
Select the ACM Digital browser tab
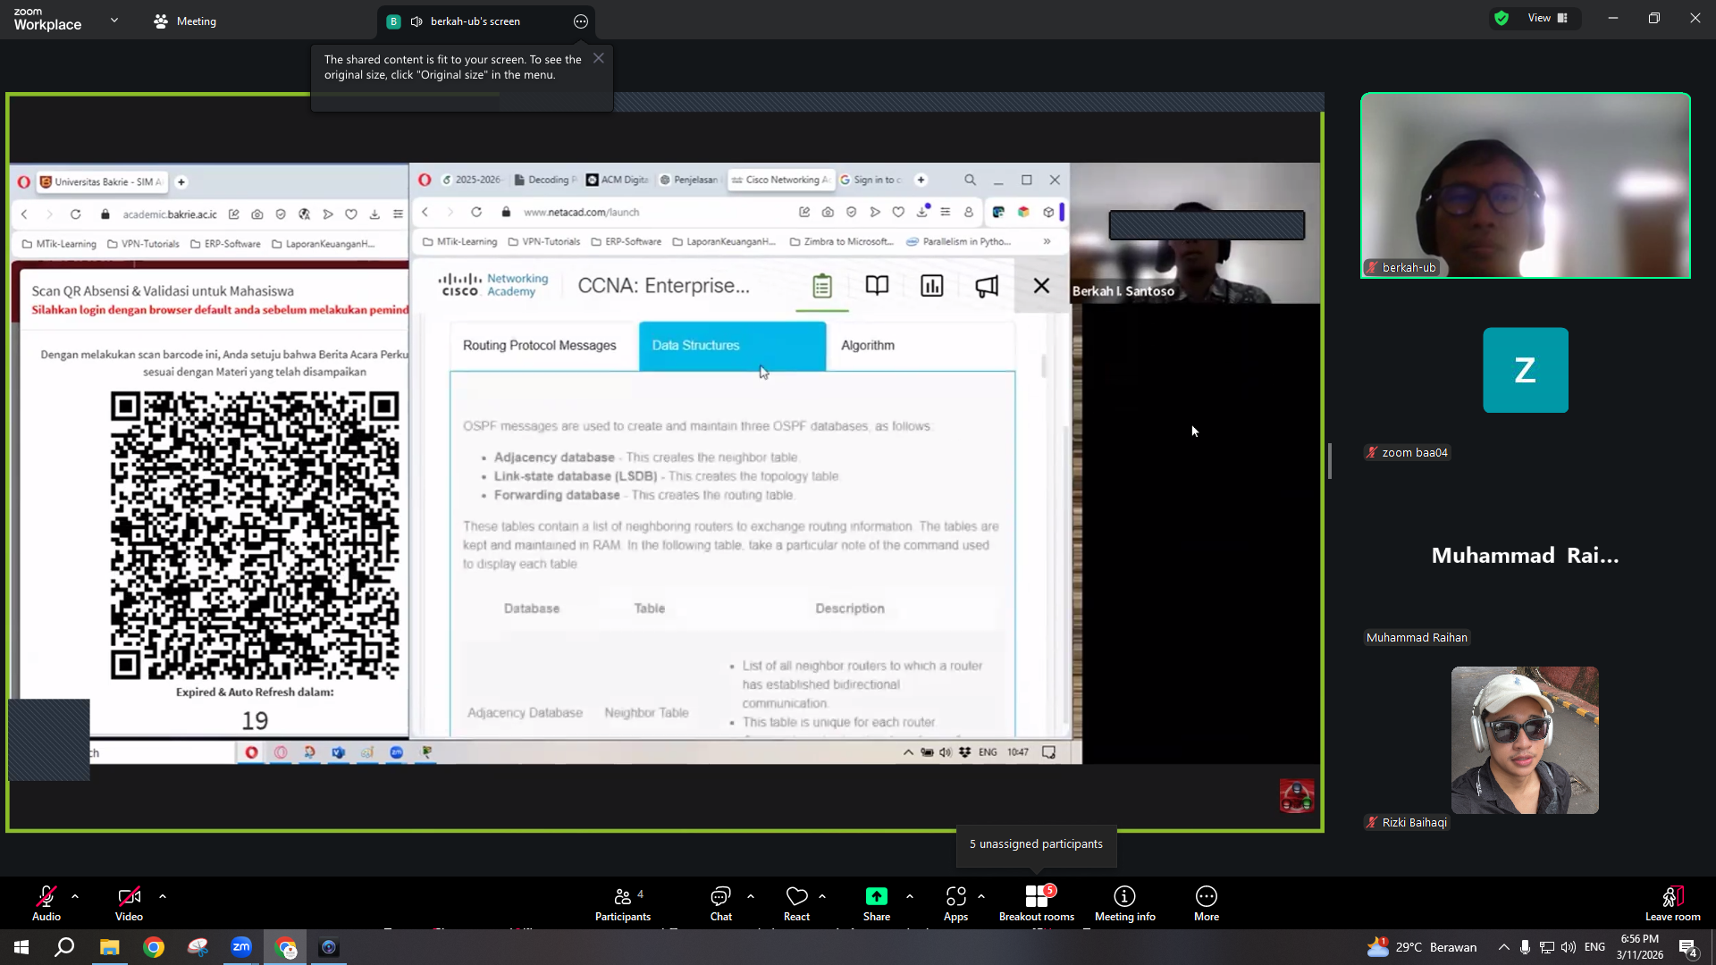[x=618, y=180]
